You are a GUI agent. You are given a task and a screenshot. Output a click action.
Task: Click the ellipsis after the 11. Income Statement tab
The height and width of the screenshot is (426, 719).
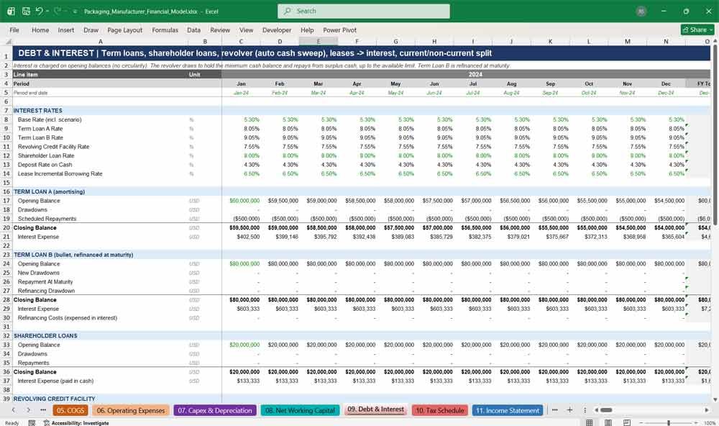[555, 410]
